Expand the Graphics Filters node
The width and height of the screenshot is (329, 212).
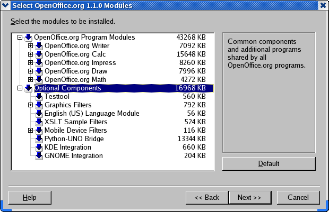tap(30, 105)
